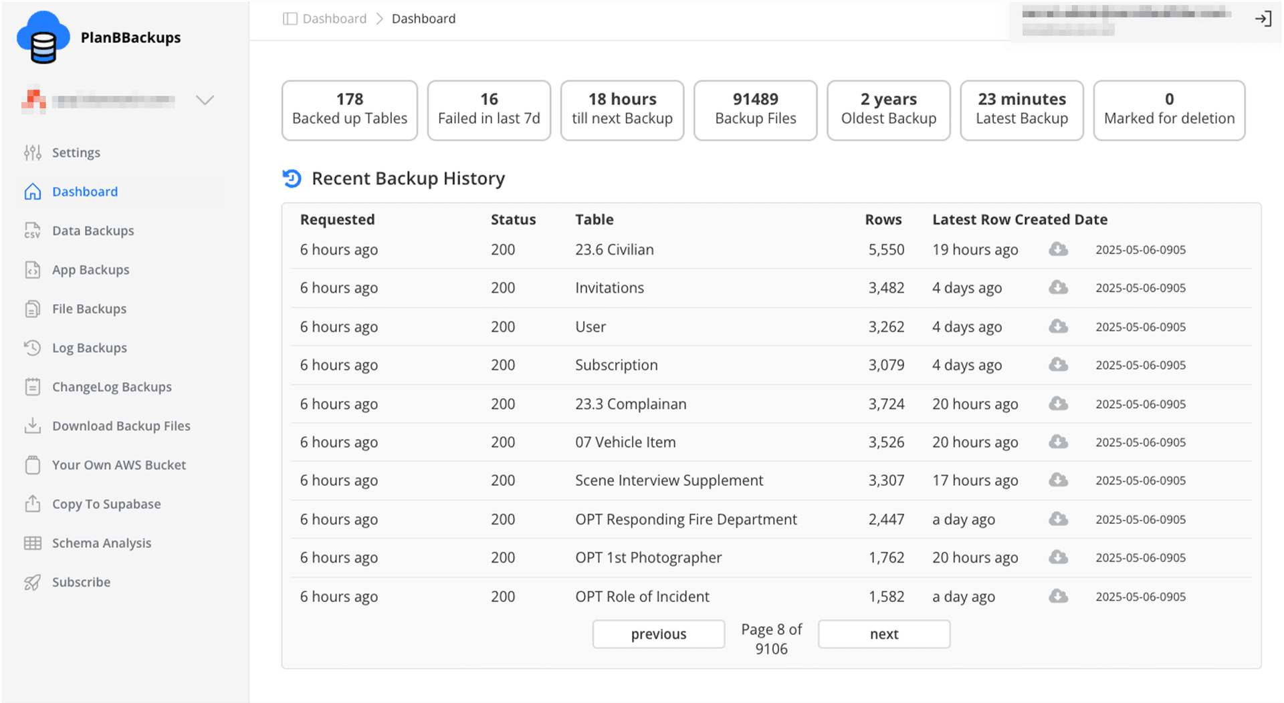Click the 18 hours till next Backup card

(623, 110)
